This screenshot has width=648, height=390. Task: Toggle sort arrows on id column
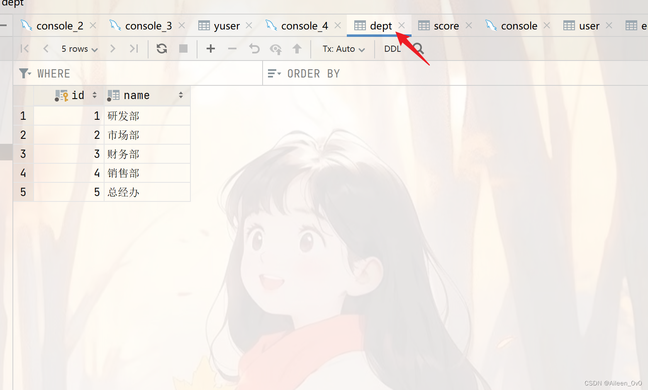(95, 95)
